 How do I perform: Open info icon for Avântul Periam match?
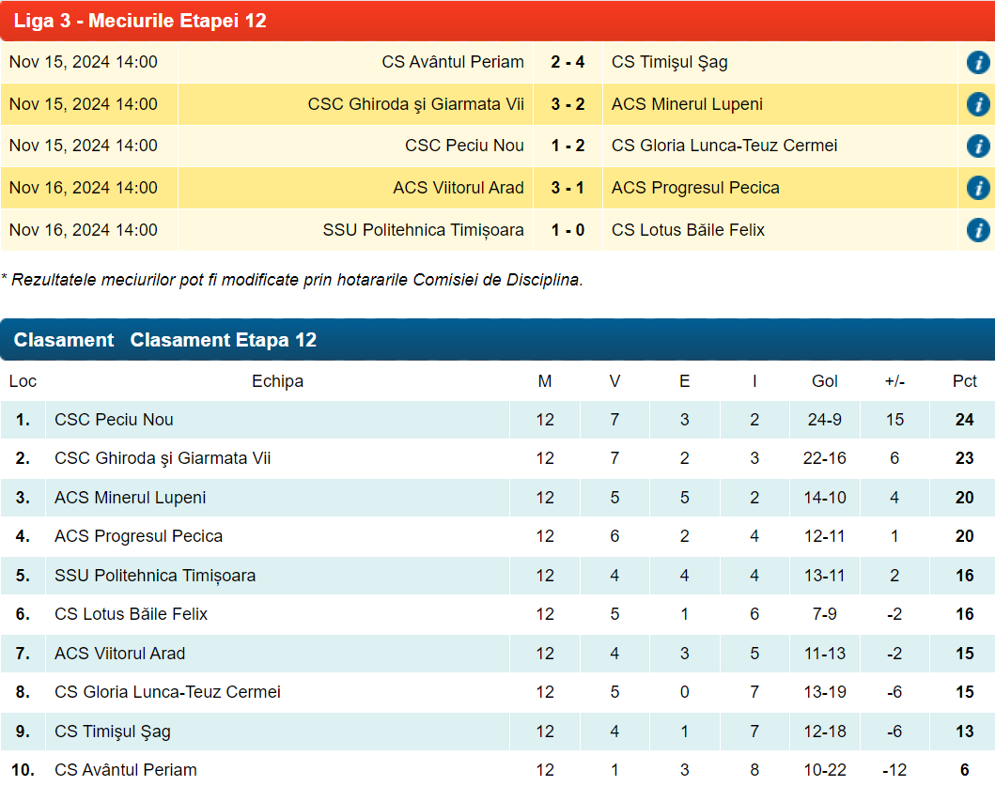(977, 63)
